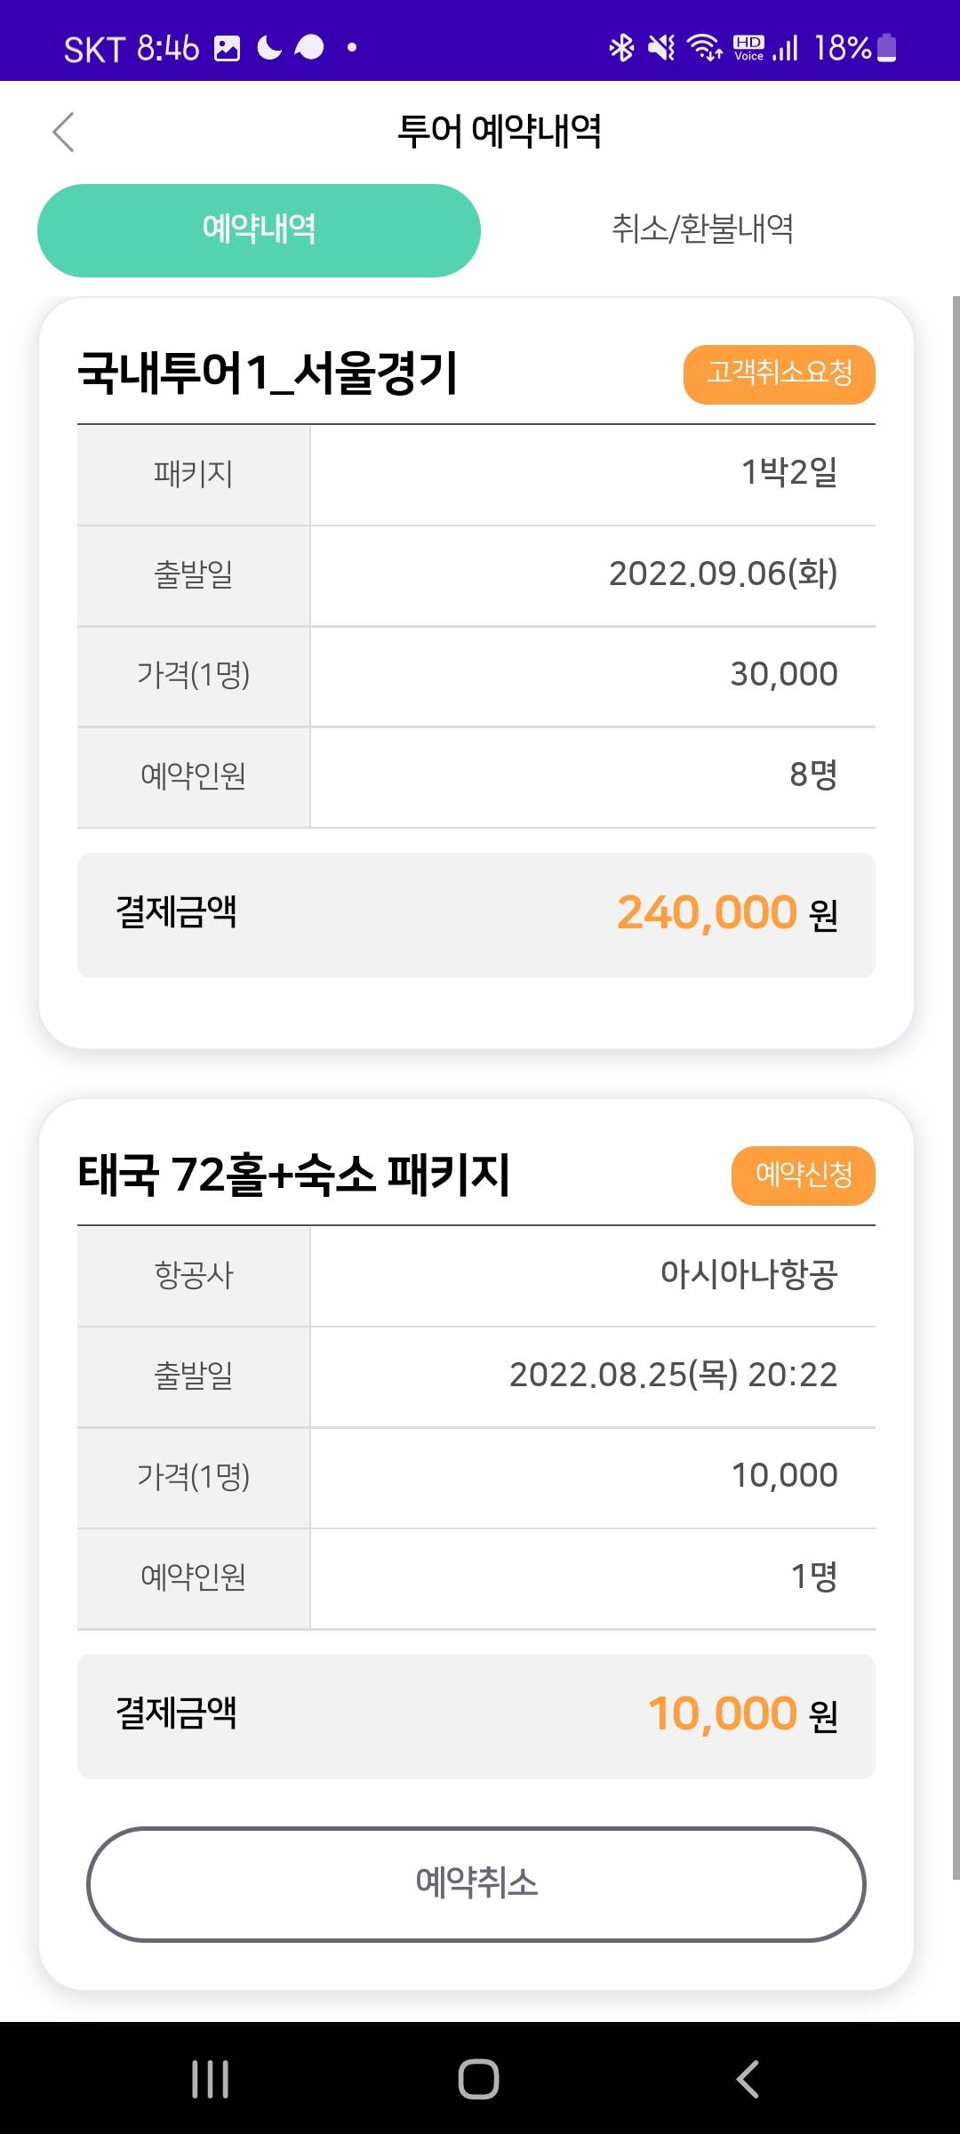Image resolution: width=960 pixels, height=2134 pixels.
Task: Tap the 240,000 원 payment amount
Action: pyautogui.click(x=726, y=913)
